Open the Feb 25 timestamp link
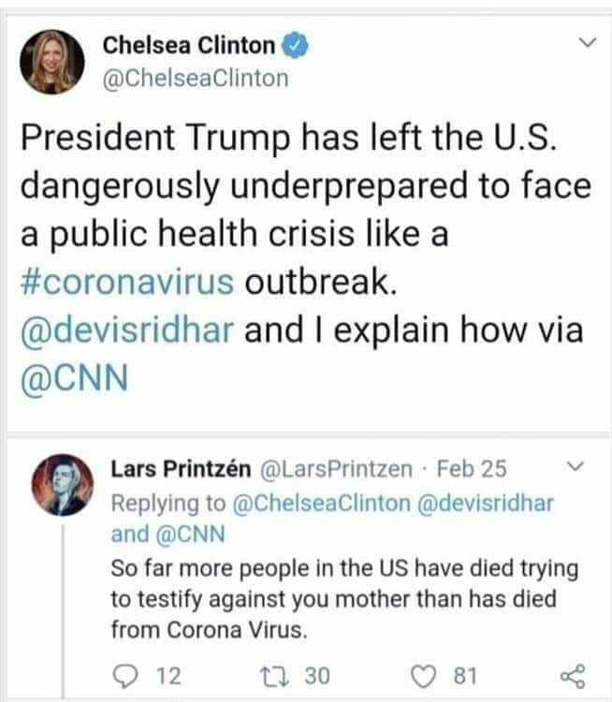The height and width of the screenshot is (702, 612). pyautogui.click(x=473, y=467)
